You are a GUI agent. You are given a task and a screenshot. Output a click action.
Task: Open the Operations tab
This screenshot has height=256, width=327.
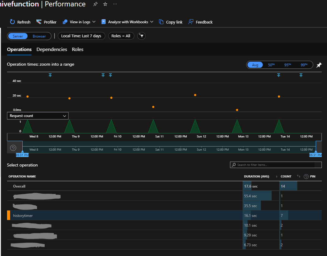[19, 49]
